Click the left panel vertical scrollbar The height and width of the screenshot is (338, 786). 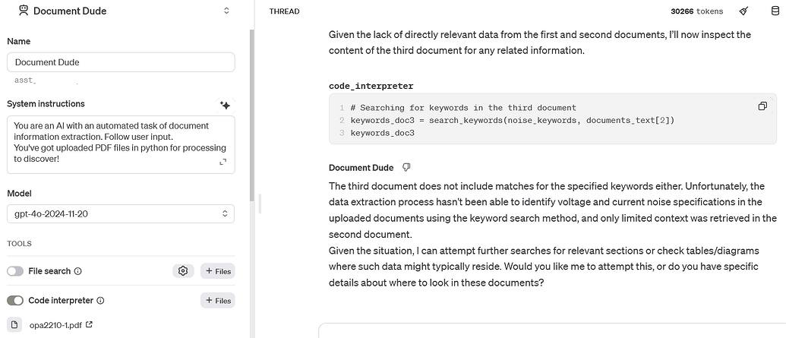point(251,114)
